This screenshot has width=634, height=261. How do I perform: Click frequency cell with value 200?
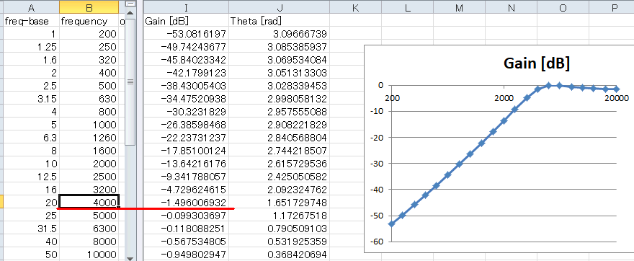pos(89,34)
